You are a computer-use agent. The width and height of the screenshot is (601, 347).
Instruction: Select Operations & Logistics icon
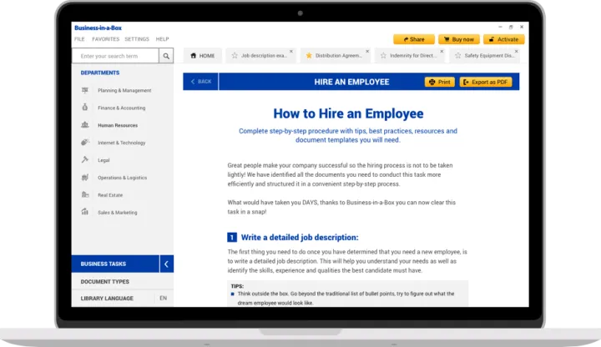[x=85, y=178]
